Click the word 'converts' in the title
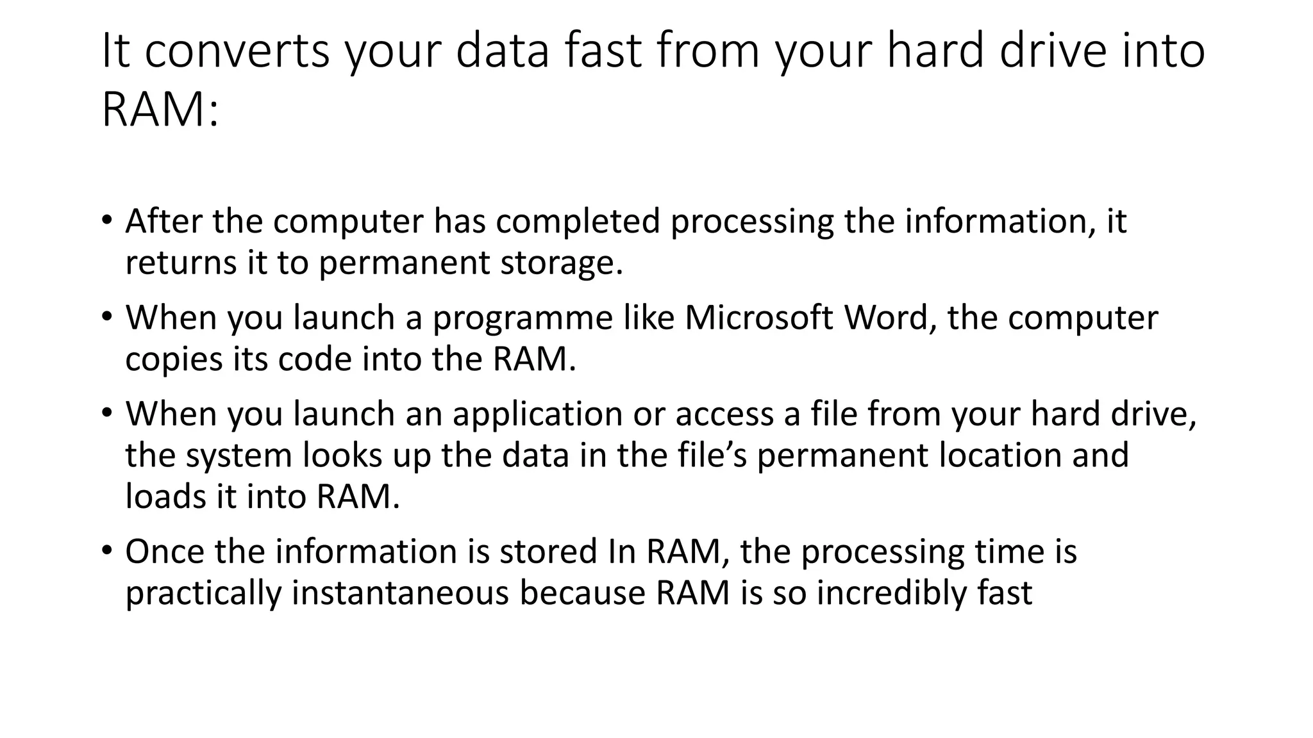 [x=237, y=52]
